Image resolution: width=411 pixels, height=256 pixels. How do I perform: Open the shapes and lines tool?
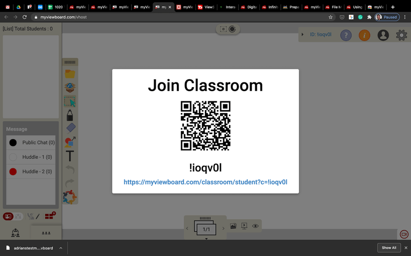70,142
